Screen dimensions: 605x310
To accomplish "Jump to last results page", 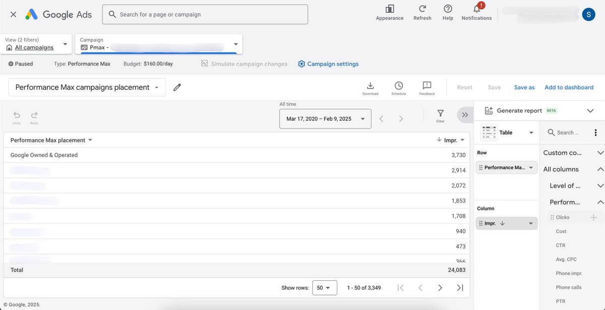I will point(460,287).
